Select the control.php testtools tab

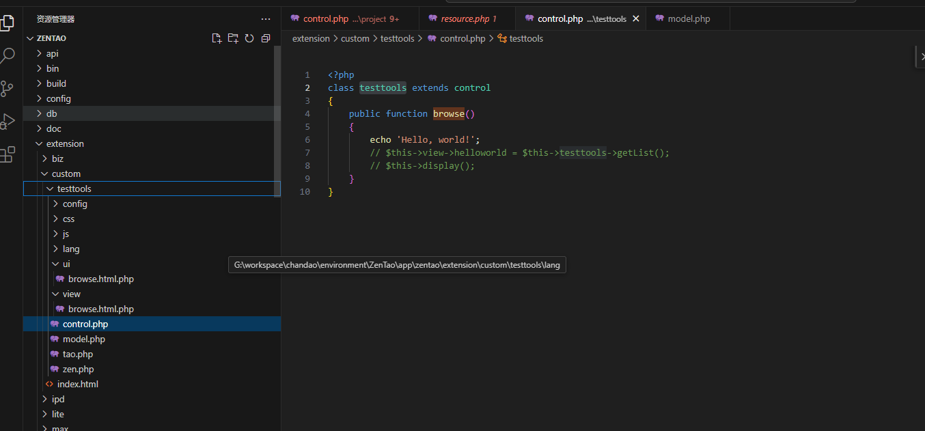point(581,18)
